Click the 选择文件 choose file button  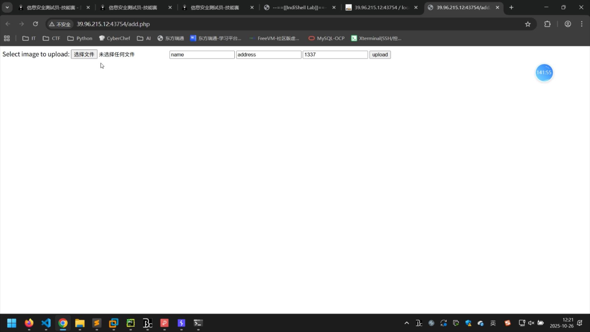pos(84,54)
